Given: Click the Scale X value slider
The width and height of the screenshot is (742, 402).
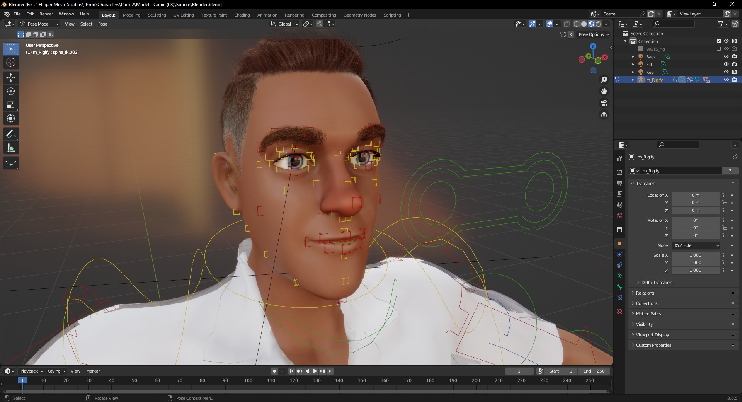Looking at the screenshot, I should pyautogui.click(x=696, y=255).
